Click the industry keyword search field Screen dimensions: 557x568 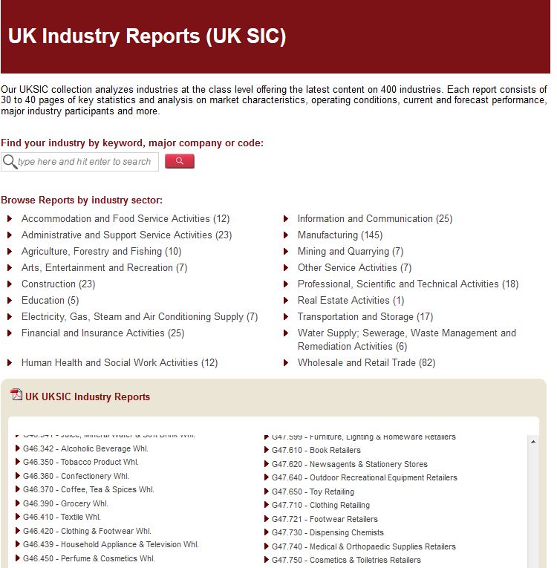[x=79, y=162]
